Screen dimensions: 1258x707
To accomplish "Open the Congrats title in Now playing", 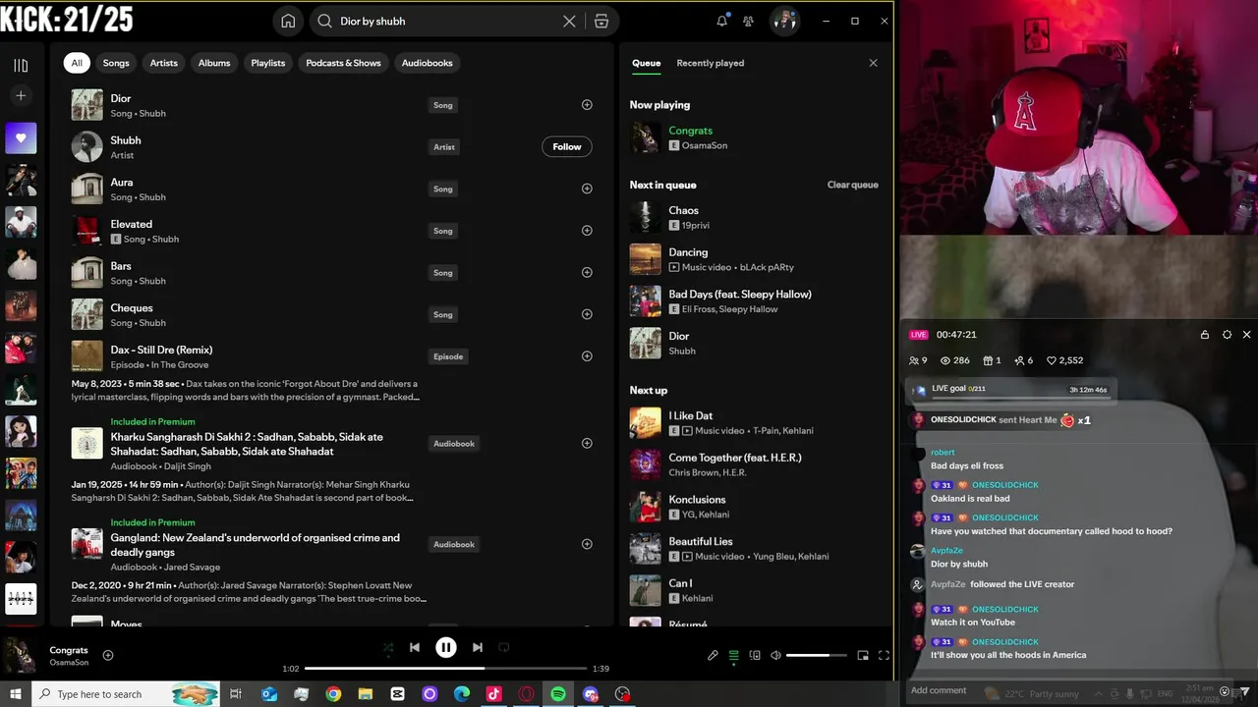I will click(x=691, y=131).
